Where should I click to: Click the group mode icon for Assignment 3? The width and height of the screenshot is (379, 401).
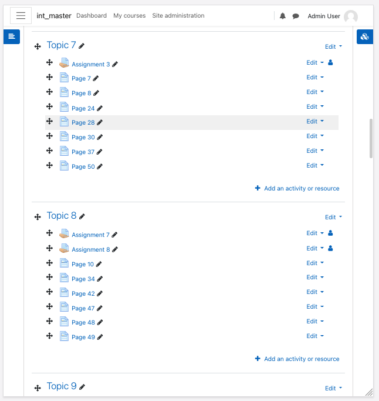point(330,62)
